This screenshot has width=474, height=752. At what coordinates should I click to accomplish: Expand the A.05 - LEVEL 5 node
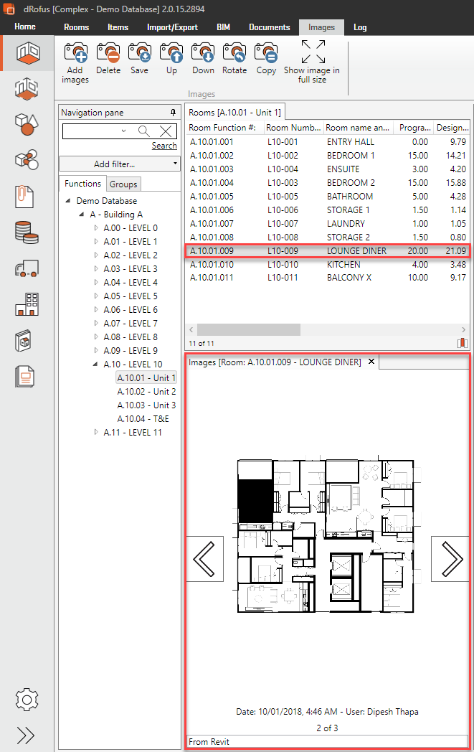[97, 296]
